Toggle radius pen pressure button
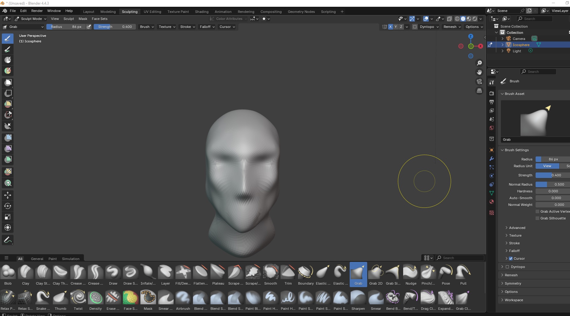Viewport: 570px width, 316px height. (89, 27)
